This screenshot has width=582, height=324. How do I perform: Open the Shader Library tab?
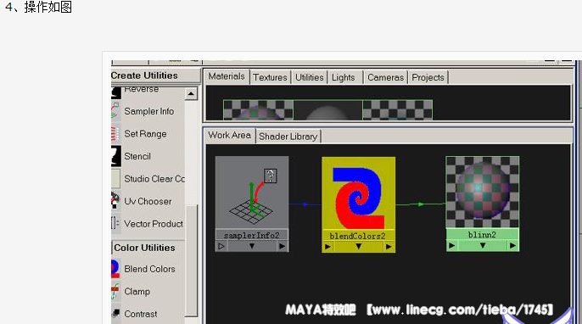[x=288, y=137]
